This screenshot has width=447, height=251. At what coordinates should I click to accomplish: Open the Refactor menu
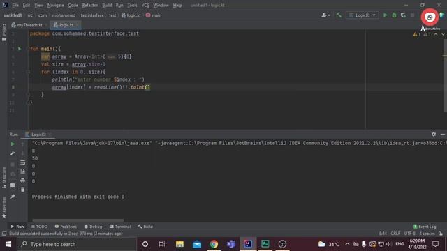point(90,5)
